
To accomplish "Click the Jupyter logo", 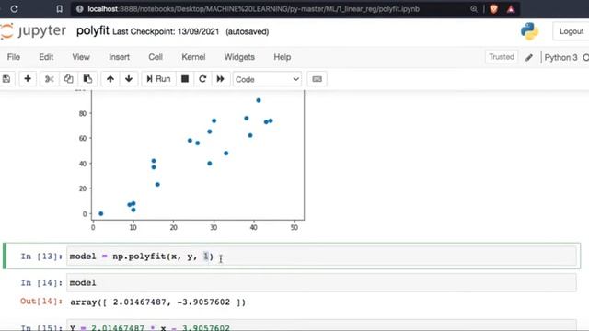I will point(33,30).
